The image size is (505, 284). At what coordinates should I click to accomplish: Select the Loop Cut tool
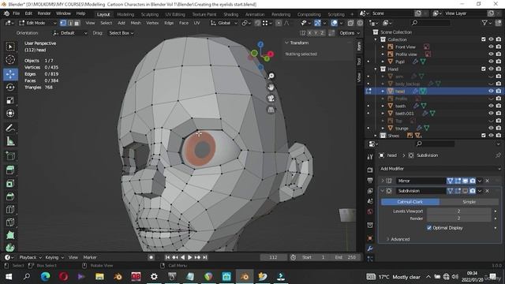[10, 209]
